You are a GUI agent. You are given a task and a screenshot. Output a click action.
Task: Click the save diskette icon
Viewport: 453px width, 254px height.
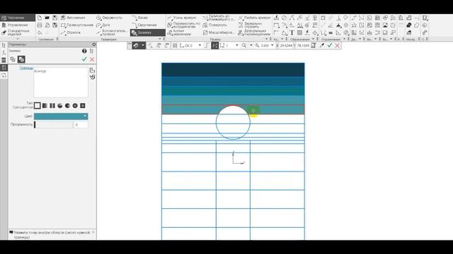coord(55,18)
